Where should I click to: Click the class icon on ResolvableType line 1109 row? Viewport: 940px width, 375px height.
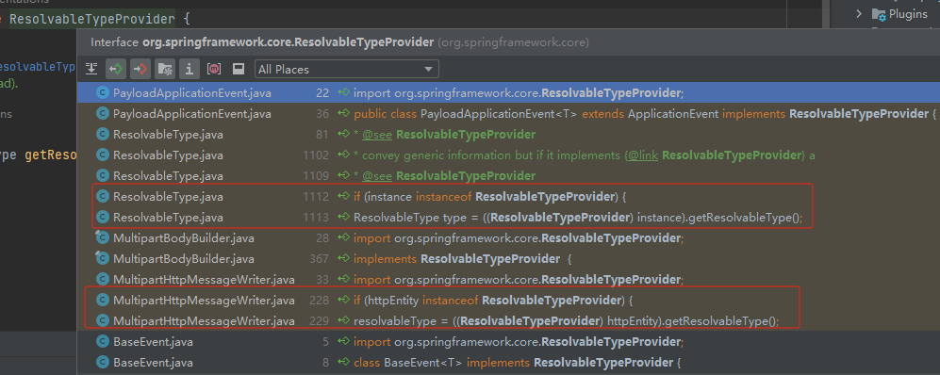pos(103,176)
